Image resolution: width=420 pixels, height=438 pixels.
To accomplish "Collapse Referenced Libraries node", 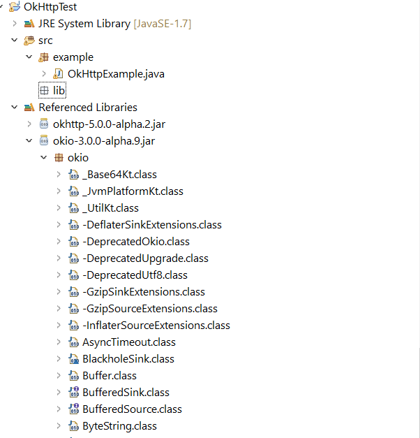I will pyautogui.click(x=14, y=107).
